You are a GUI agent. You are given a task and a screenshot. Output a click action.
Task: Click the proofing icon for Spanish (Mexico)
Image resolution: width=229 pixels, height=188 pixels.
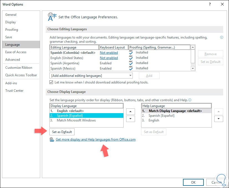131,68
